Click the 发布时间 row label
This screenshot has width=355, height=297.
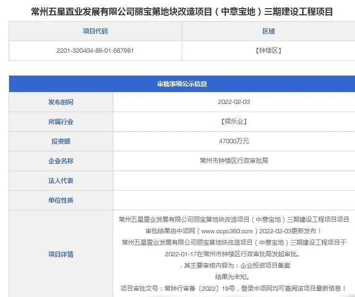click(x=60, y=102)
